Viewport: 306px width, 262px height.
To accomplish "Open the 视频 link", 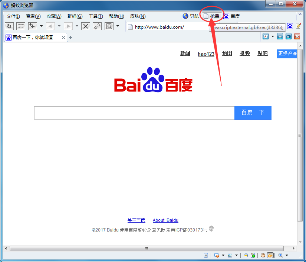I will [x=245, y=54].
